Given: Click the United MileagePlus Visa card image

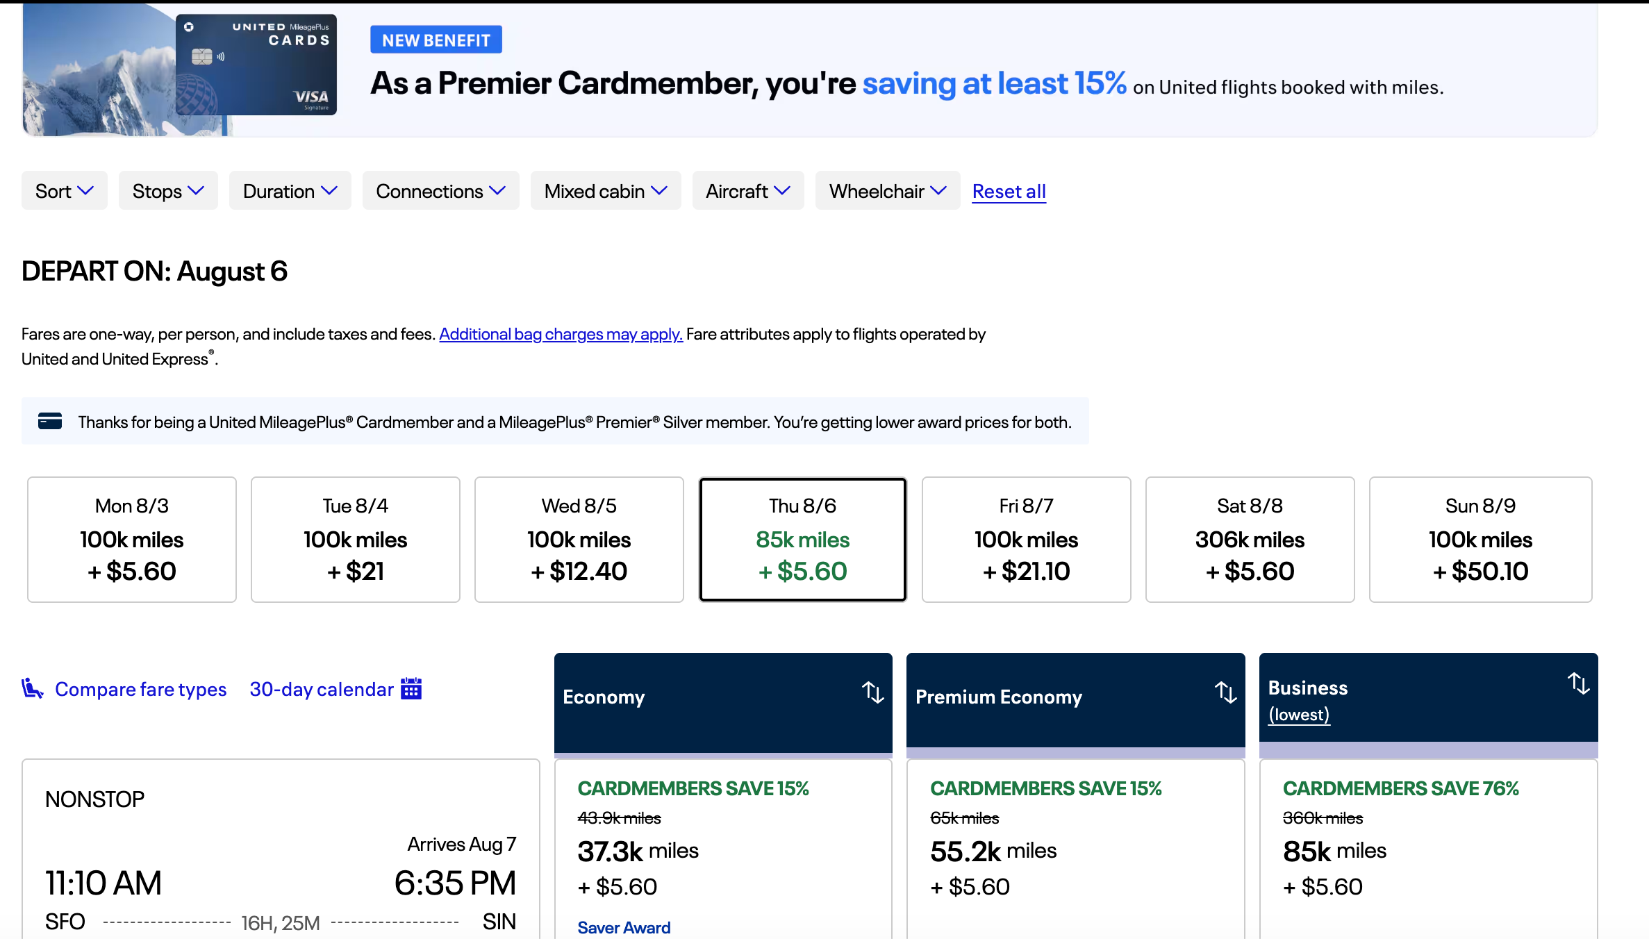Looking at the screenshot, I should 256,65.
